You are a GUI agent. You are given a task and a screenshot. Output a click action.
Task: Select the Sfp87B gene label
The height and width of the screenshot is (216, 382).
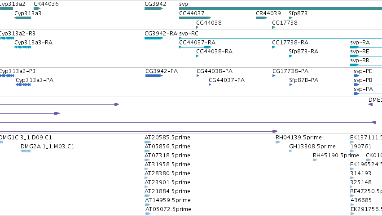(x=298, y=13)
